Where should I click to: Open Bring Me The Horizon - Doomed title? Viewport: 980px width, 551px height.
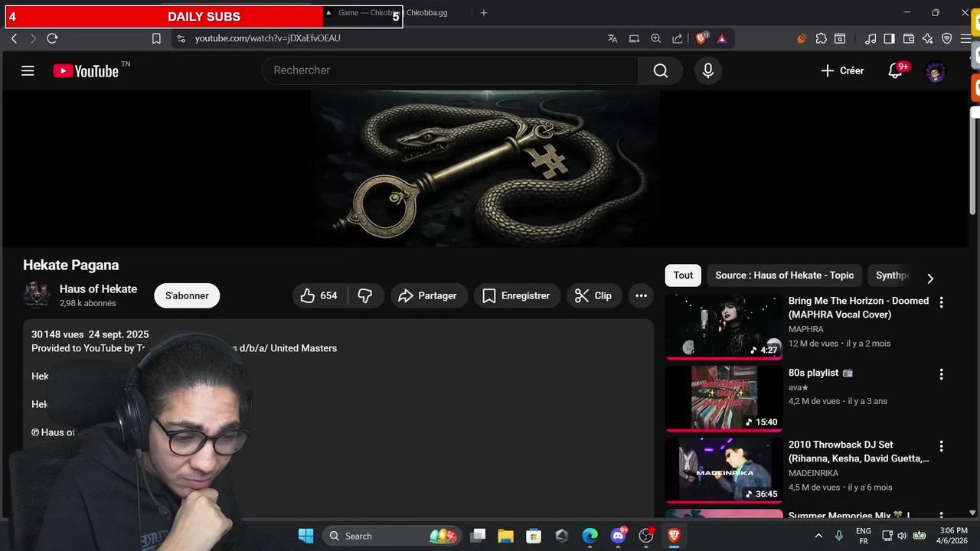click(x=858, y=308)
